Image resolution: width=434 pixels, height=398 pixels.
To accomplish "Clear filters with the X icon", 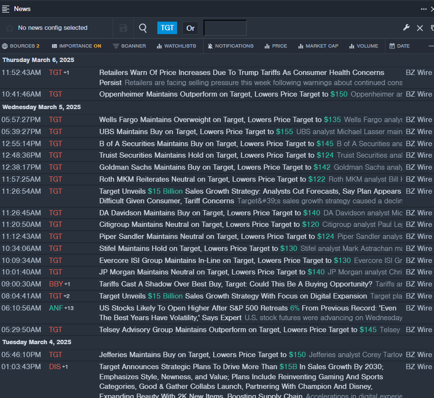I will pos(420,28).
